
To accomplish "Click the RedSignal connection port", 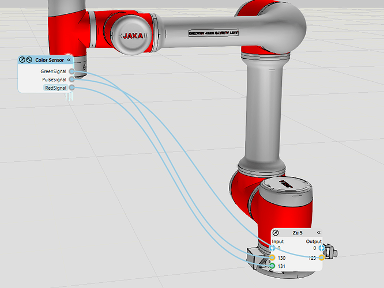I will pos(71,88).
